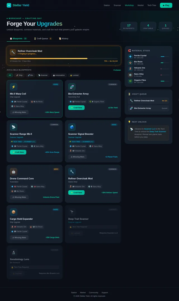The image size is (179, 301).
Task: Click the Scanner Signal Booster cube icon
Action: [x=72, y=127]
